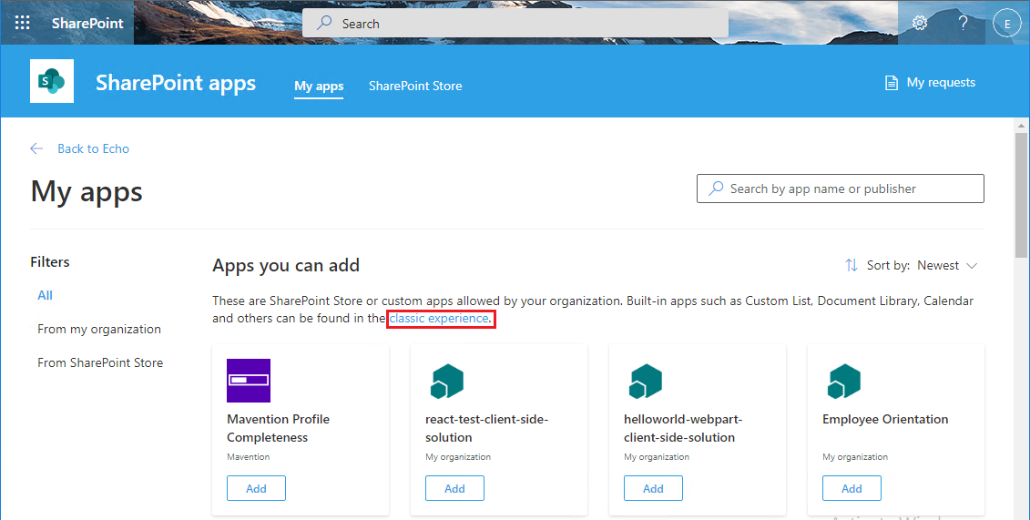Viewport: 1030px width, 520px height.
Task: Switch to the My apps tab
Action: click(319, 86)
